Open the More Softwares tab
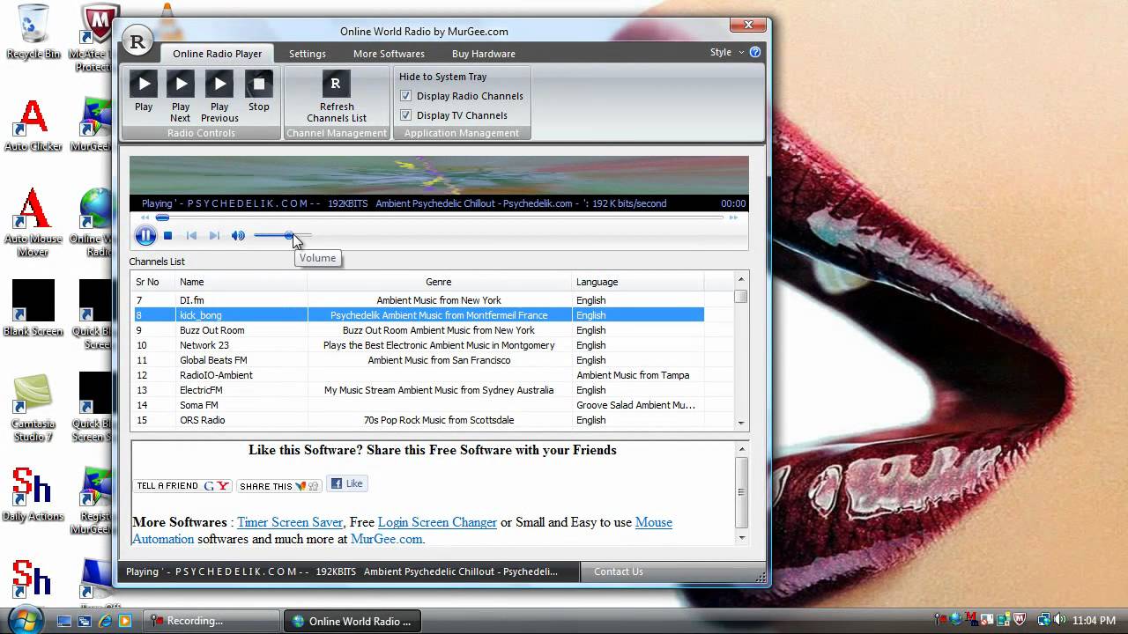This screenshot has width=1128, height=634. [x=389, y=54]
